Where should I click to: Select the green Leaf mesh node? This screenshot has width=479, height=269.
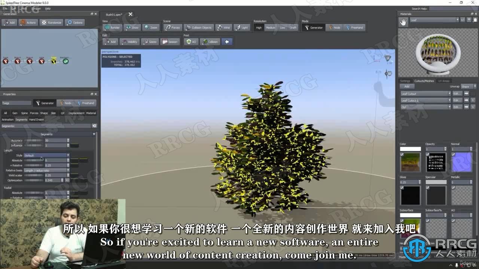[65, 61]
